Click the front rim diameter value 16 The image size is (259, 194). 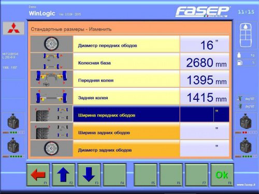(205, 44)
